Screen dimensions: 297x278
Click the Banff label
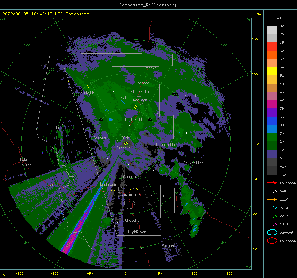tap(54, 184)
